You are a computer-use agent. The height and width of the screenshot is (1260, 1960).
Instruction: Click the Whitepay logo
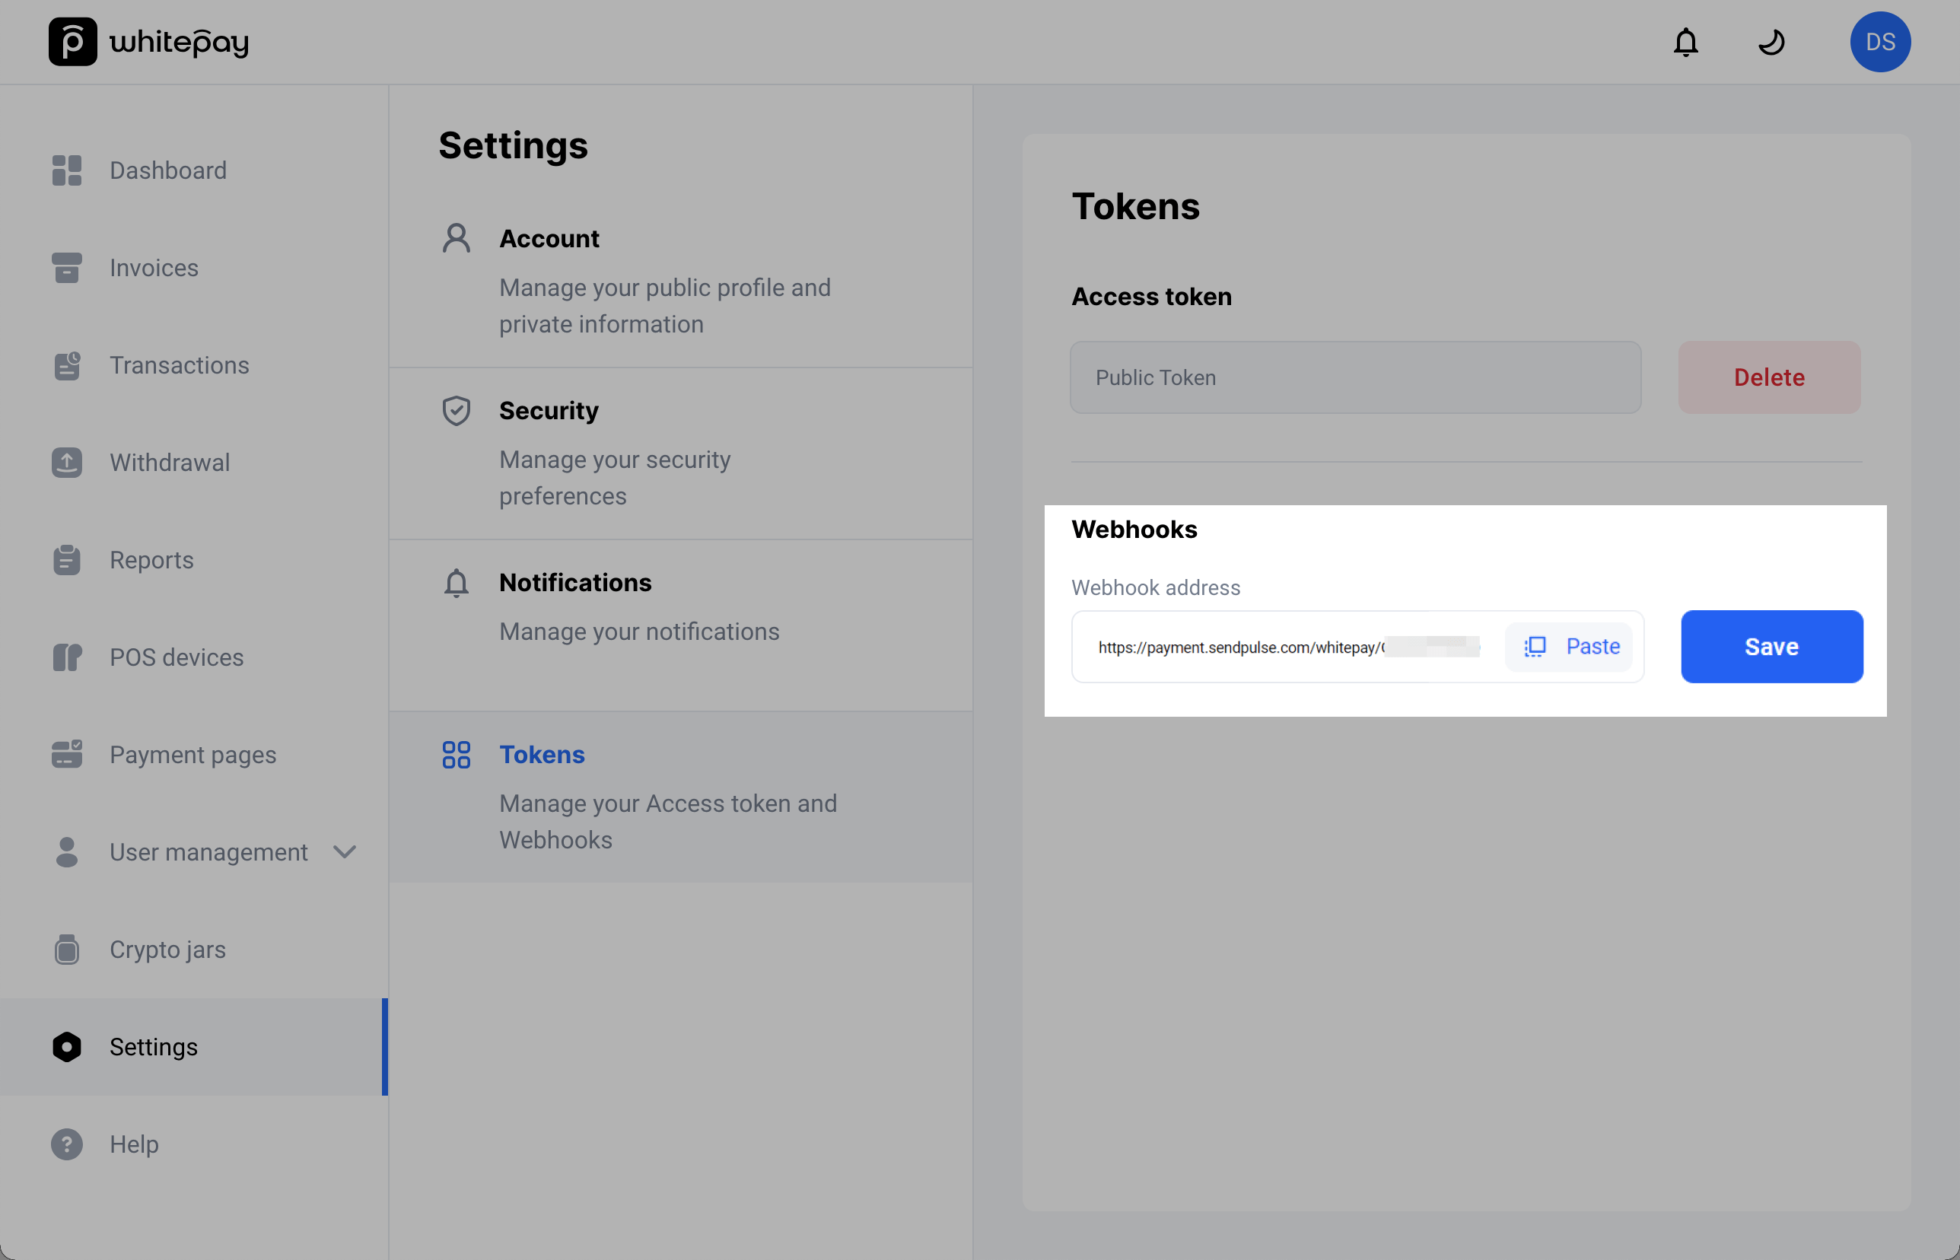pyautogui.click(x=148, y=42)
